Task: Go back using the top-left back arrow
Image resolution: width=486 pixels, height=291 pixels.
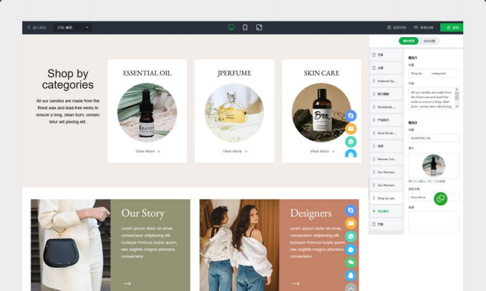Action: tap(29, 28)
